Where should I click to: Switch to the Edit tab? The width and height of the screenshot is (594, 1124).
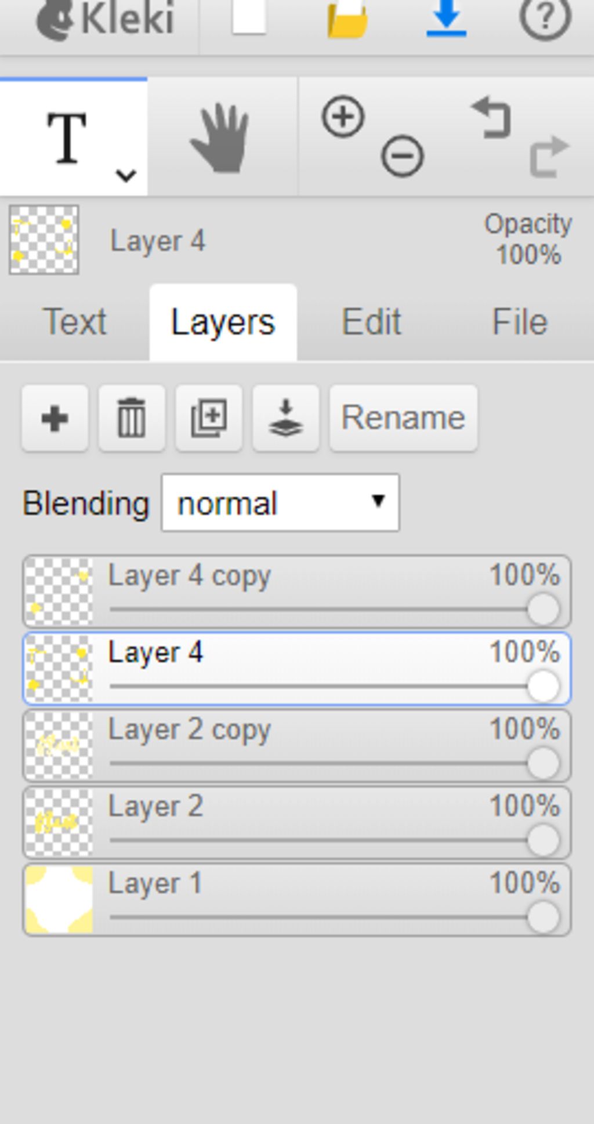(371, 322)
